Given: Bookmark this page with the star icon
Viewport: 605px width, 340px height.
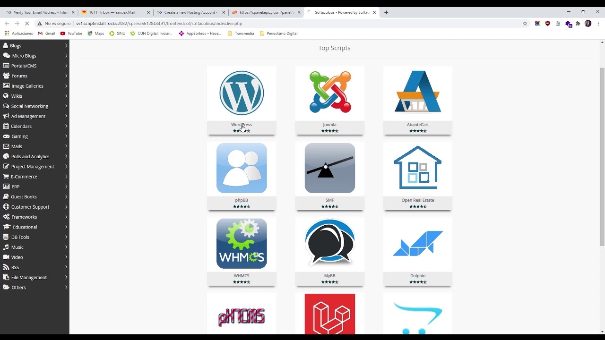Looking at the screenshot, I should pos(525,23).
